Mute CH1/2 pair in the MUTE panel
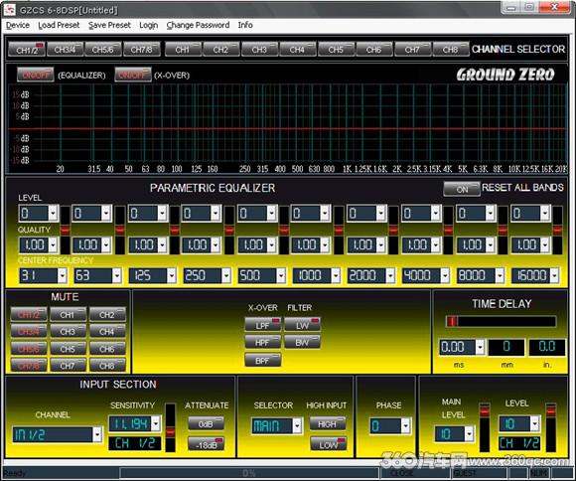 (29, 315)
